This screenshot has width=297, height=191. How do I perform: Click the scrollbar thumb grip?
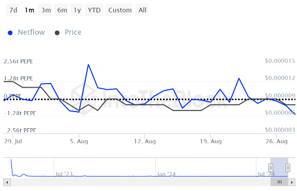tap(279, 182)
